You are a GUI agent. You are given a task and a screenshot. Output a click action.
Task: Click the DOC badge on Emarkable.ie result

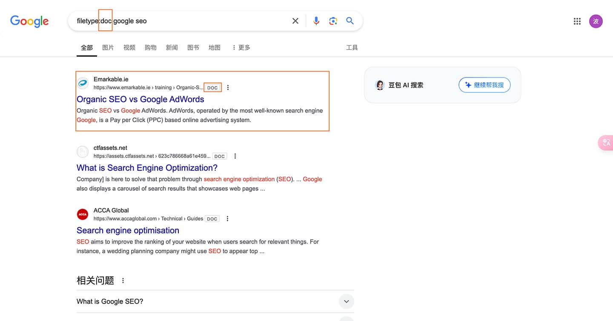pos(212,88)
